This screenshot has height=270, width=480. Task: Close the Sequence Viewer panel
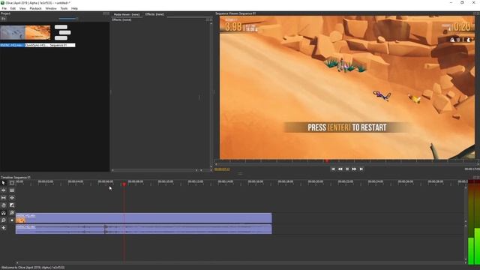(x=478, y=13)
